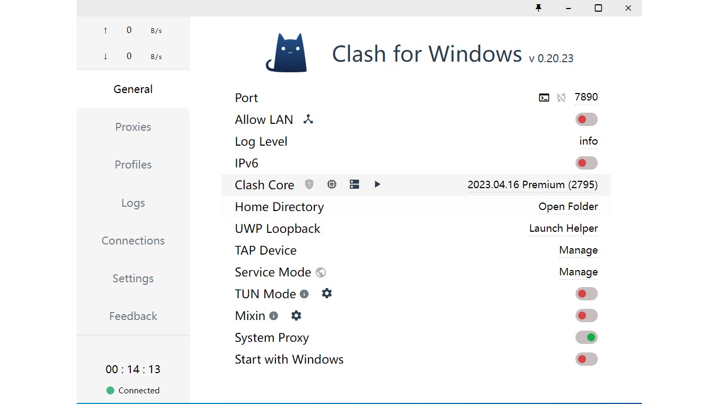Enable the IPv6 toggle
Screen dimensions: 718x404
coord(586,163)
